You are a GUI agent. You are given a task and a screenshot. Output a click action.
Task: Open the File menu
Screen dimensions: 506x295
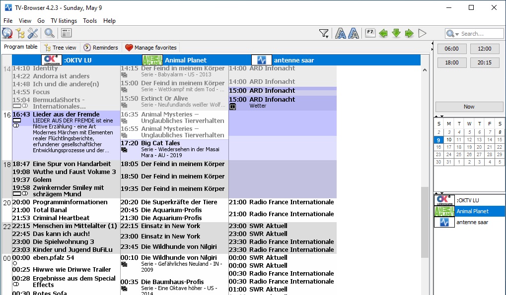pos(8,21)
